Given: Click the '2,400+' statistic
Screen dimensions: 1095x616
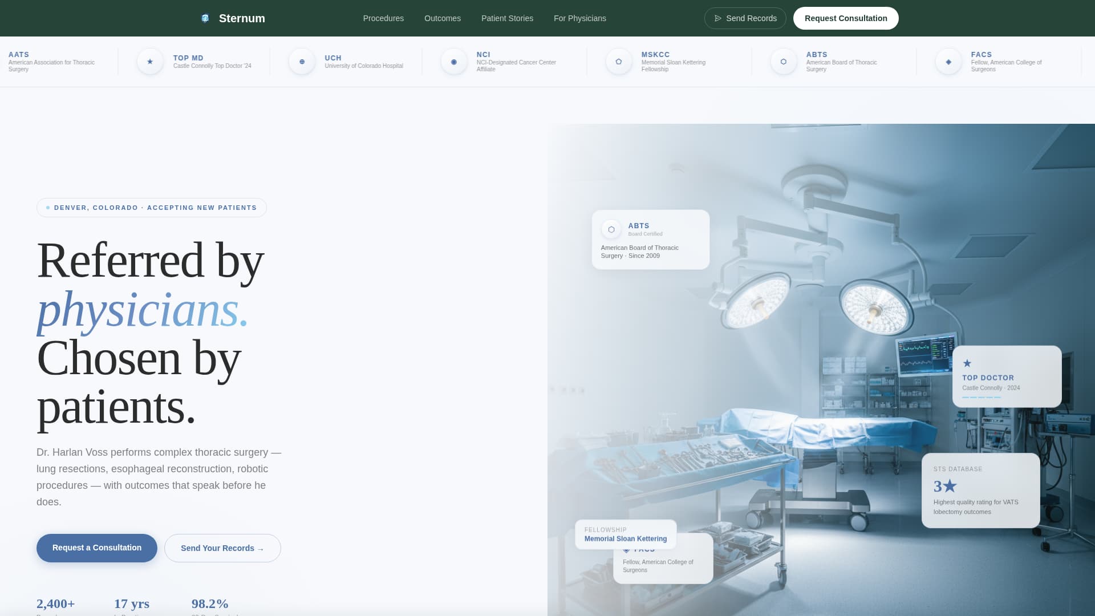Looking at the screenshot, I should click(56, 603).
